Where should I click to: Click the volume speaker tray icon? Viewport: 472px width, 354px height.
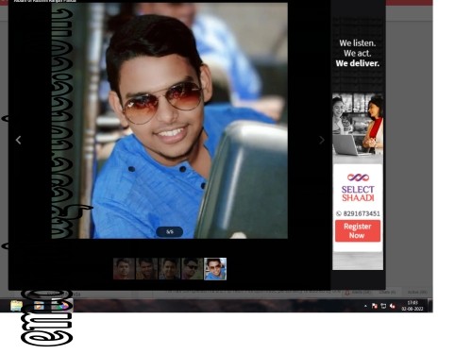(x=393, y=306)
